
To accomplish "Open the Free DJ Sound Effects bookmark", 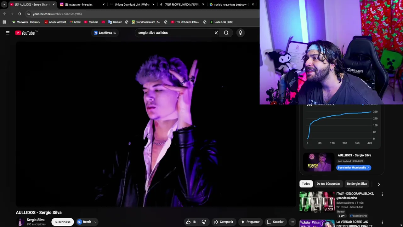I will pos(185,22).
